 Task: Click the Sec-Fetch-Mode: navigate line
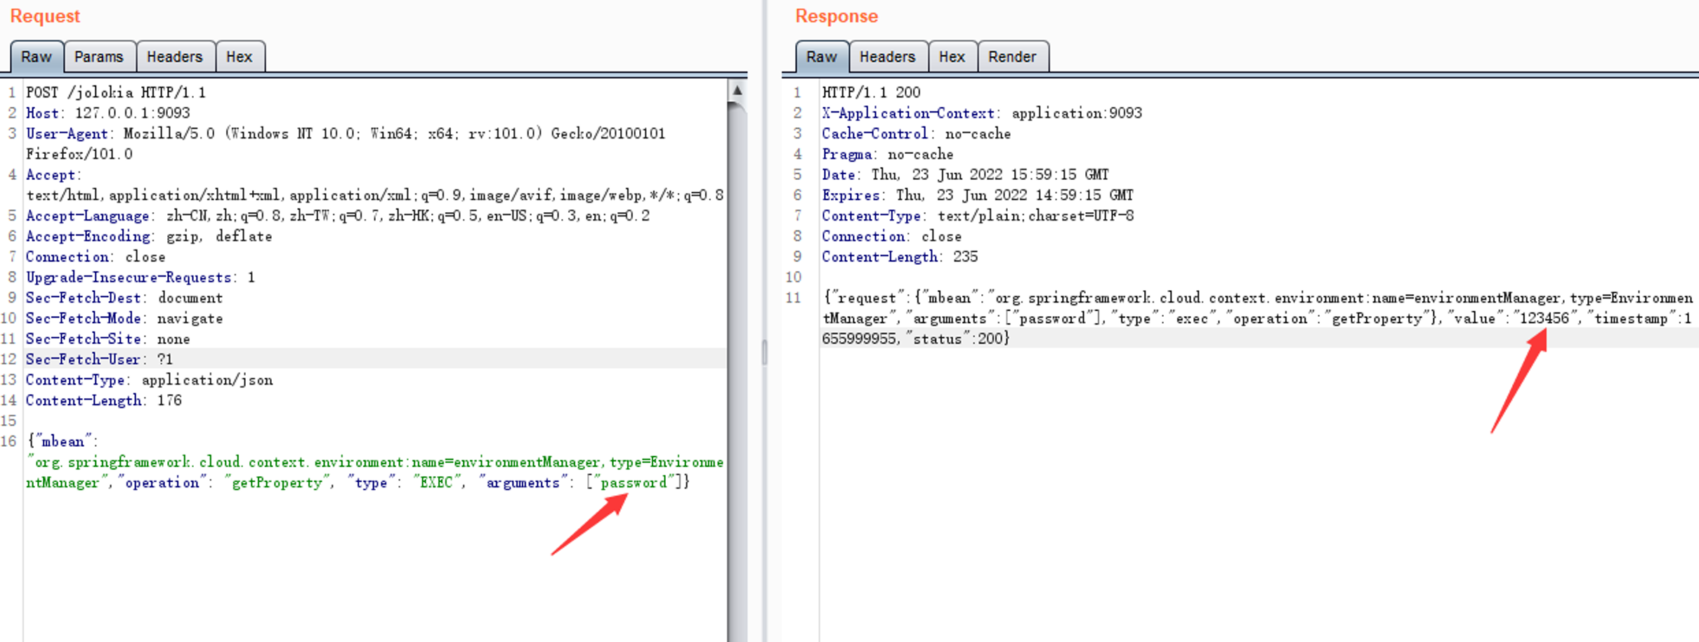[124, 318]
